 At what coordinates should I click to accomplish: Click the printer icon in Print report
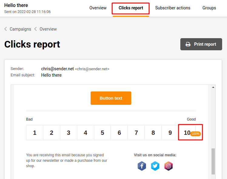[x=188, y=44]
